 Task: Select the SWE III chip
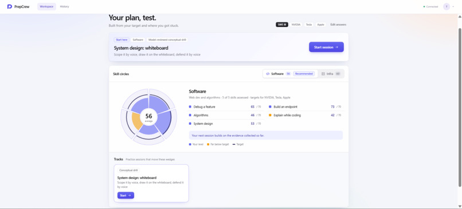282,25
